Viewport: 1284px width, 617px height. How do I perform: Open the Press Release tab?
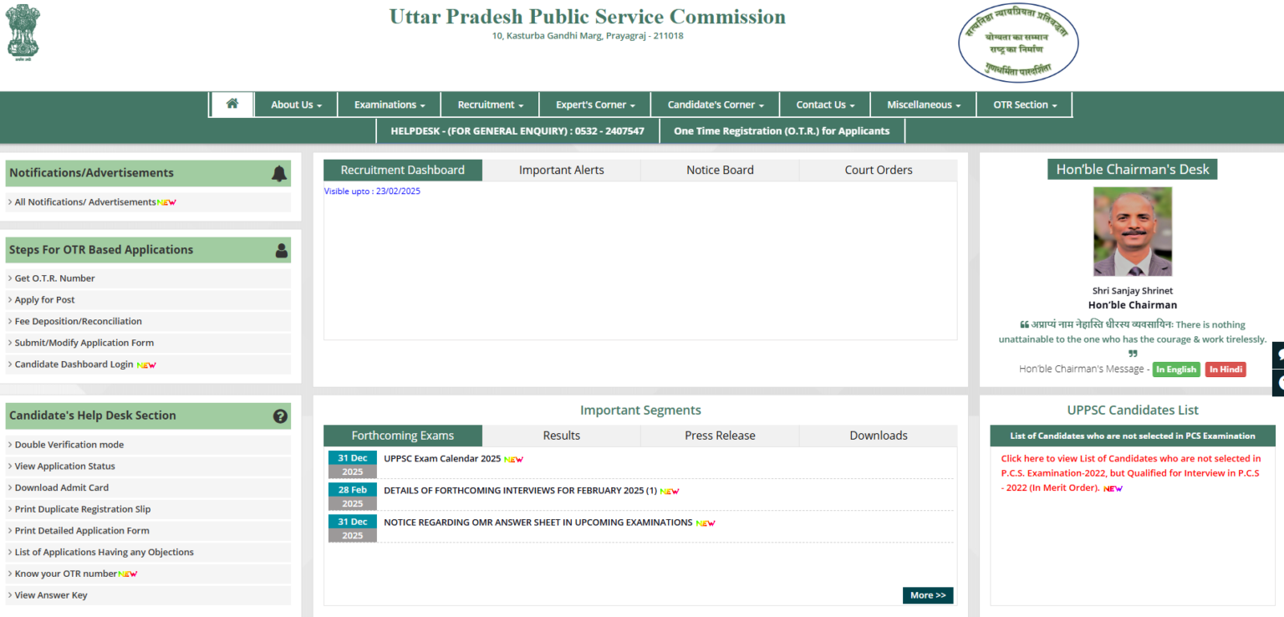(x=720, y=436)
